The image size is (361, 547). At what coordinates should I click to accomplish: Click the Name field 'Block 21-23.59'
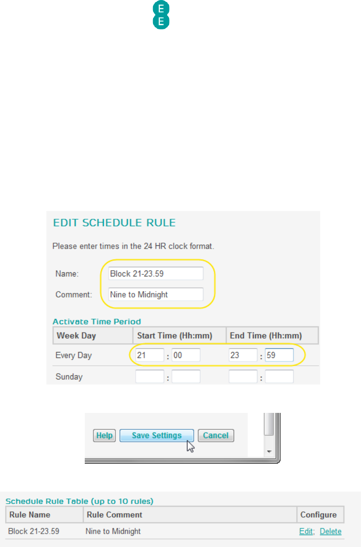click(x=156, y=274)
